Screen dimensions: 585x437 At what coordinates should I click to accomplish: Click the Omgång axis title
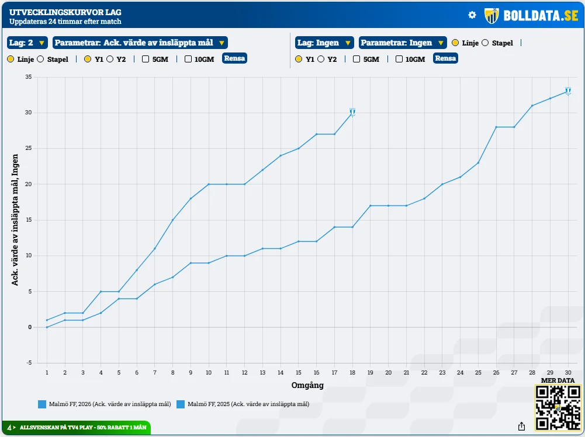[x=307, y=385]
